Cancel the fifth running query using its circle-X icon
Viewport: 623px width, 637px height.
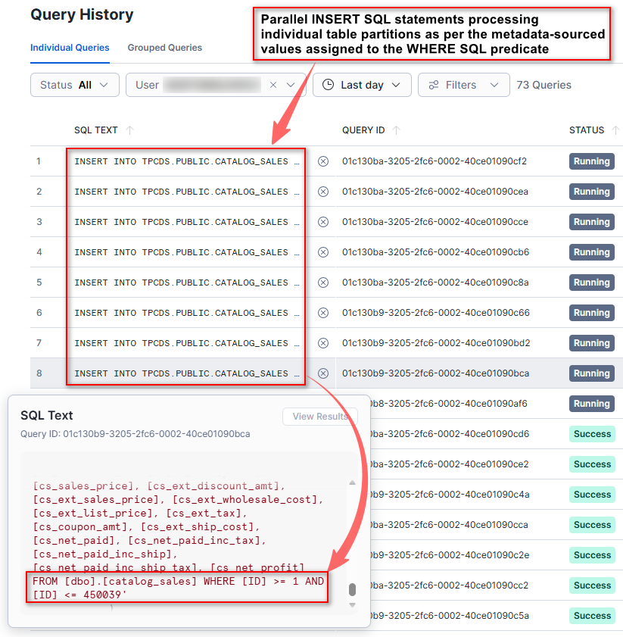click(x=322, y=283)
